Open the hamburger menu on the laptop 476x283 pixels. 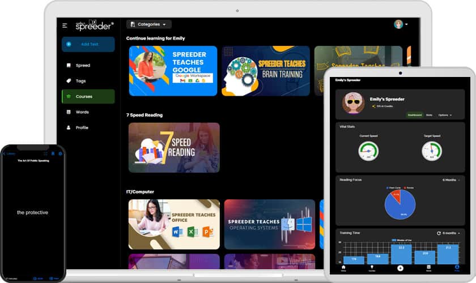[65, 25]
